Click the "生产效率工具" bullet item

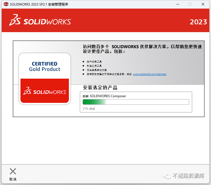(94, 62)
